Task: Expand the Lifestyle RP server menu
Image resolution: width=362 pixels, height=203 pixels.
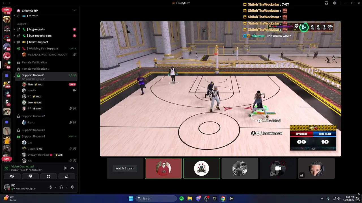Action: tap(74, 10)
